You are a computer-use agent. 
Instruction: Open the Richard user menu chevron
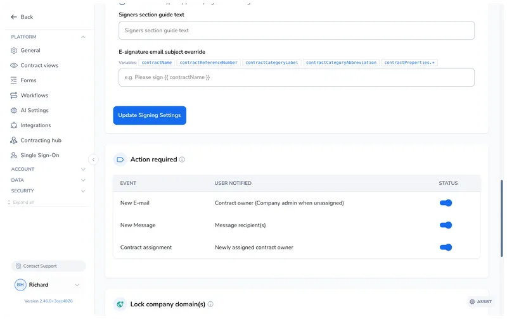click(x=77, y=285)
